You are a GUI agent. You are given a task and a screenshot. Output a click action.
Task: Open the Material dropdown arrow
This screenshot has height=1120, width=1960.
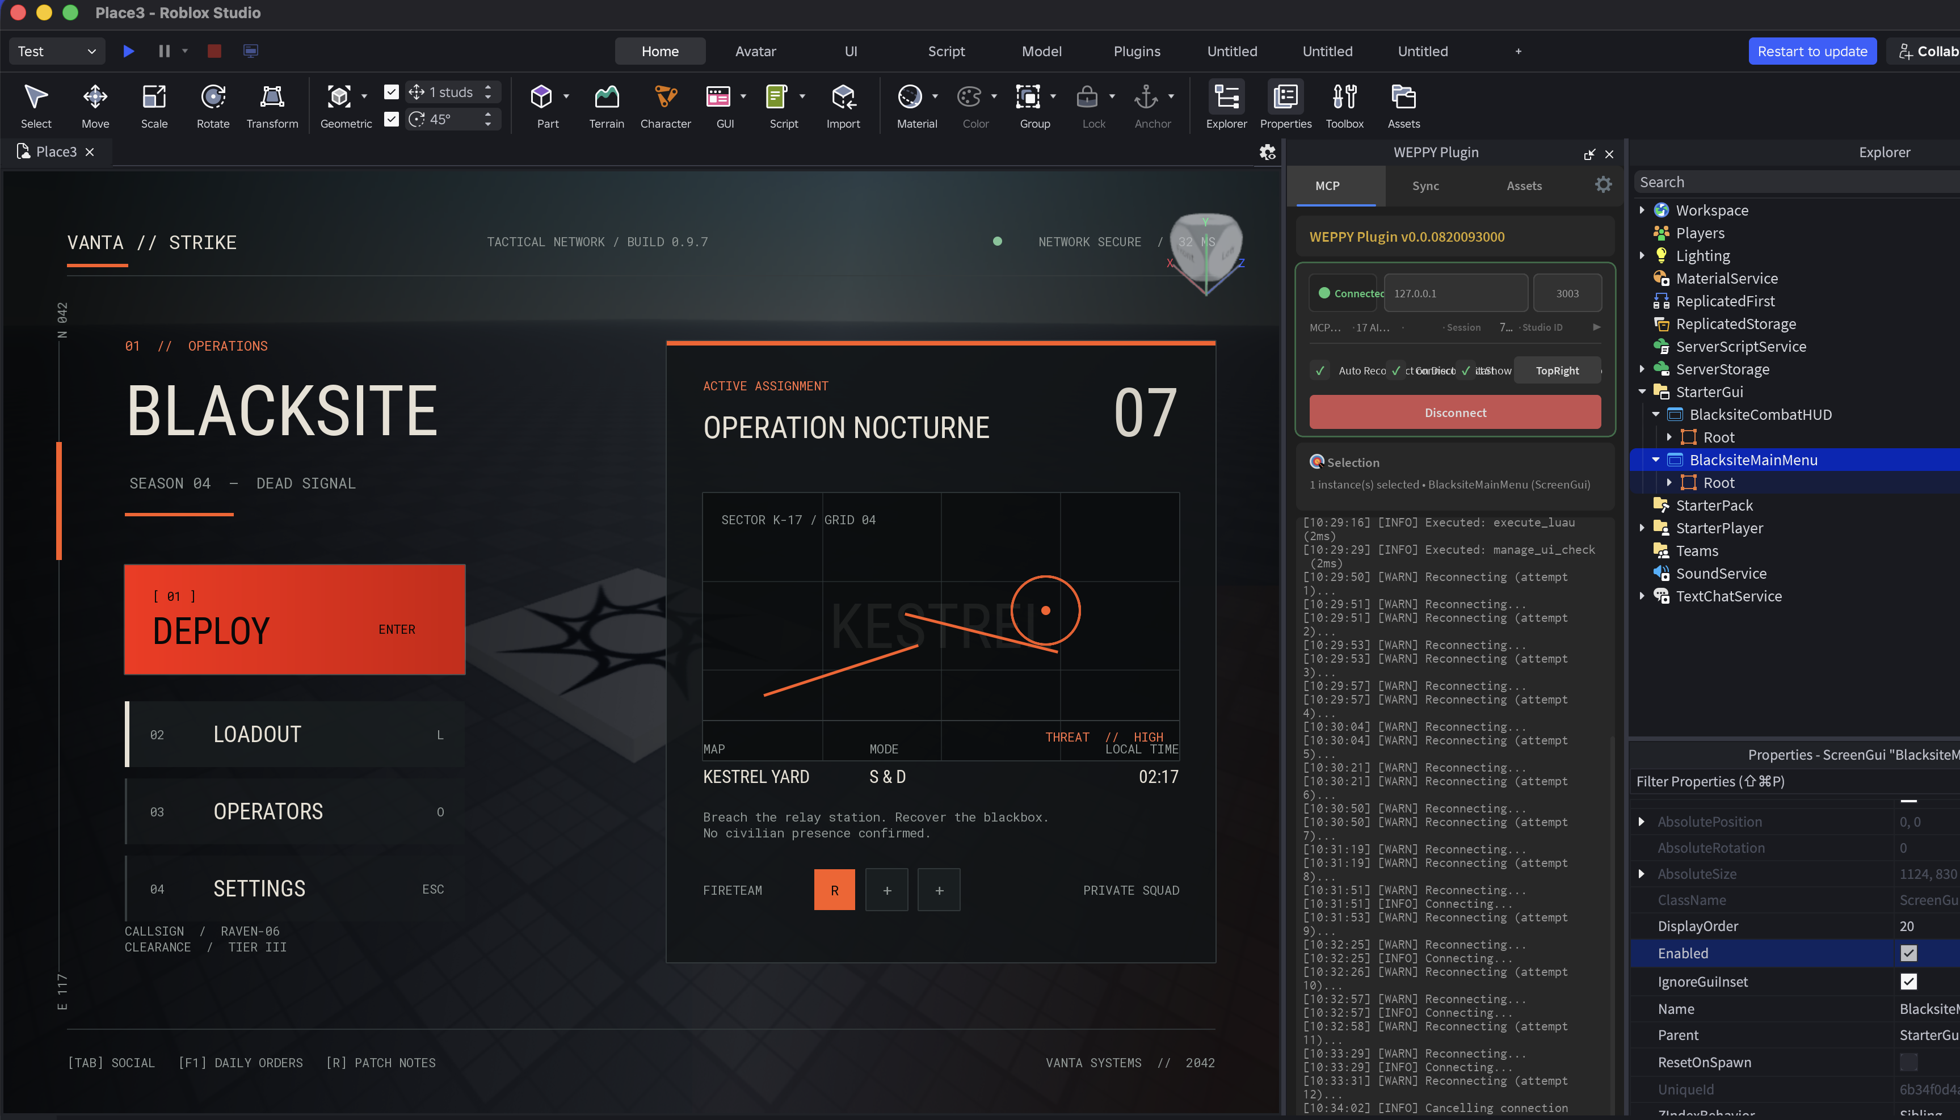(935, 96)
